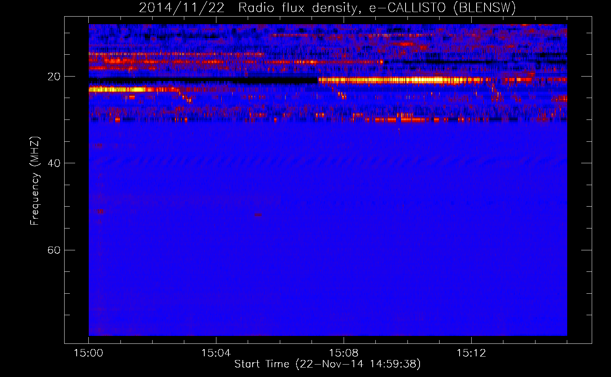This screenshot has width=611, height=377.
Task: Click the "15:08" time axis label
Action: (344, 353)
